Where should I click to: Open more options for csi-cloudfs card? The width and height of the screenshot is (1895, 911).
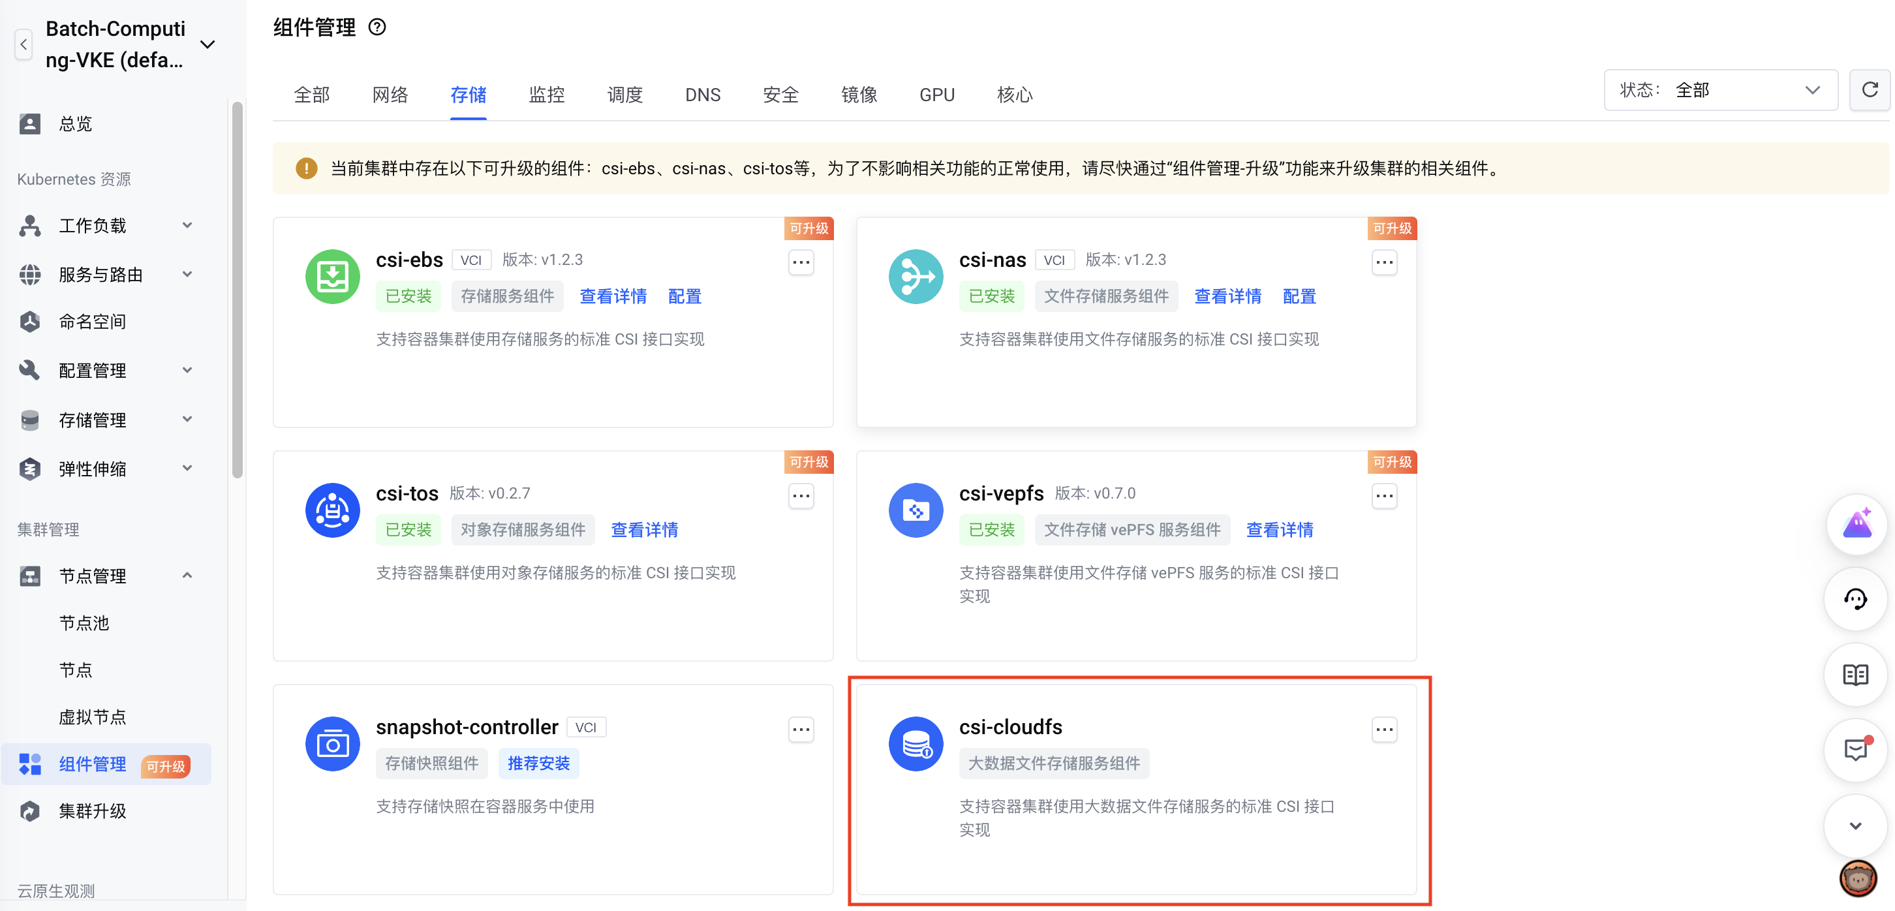coord(1384,729)
